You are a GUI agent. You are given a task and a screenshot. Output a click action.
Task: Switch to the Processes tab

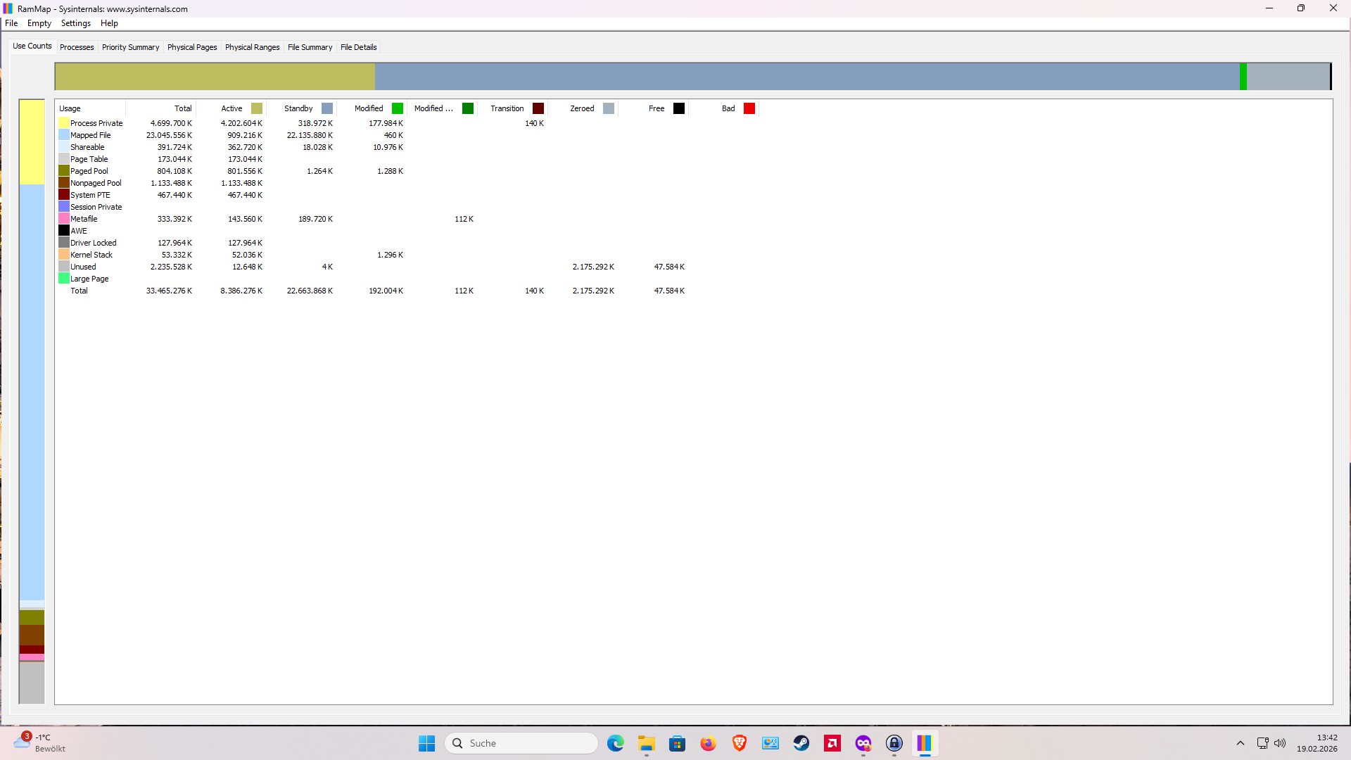click(x=76, y=47)
